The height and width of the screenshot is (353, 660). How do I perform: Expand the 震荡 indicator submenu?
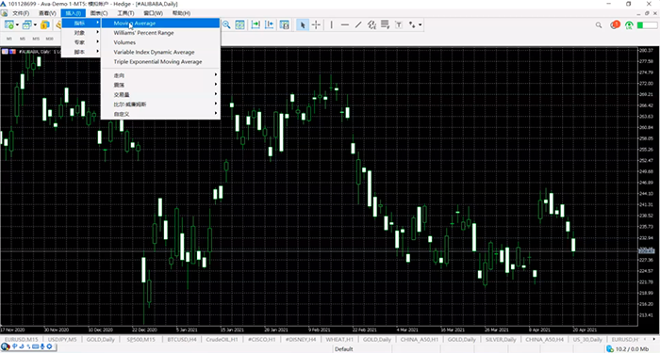click(160, 85)
